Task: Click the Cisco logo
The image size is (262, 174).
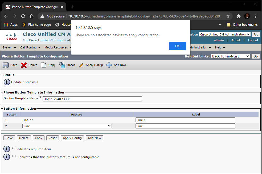Action: [11, 37]
